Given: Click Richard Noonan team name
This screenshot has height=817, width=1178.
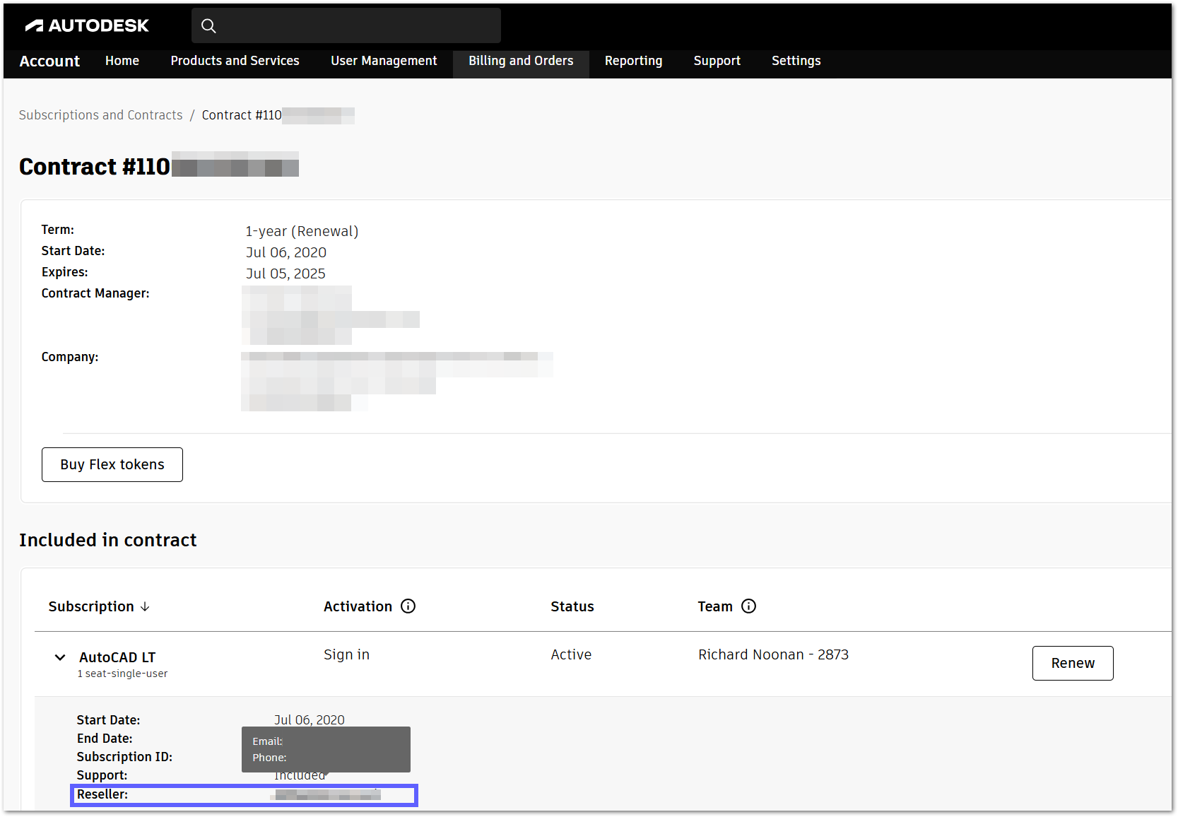Looking at the screenshot, I should pos(773,654).
